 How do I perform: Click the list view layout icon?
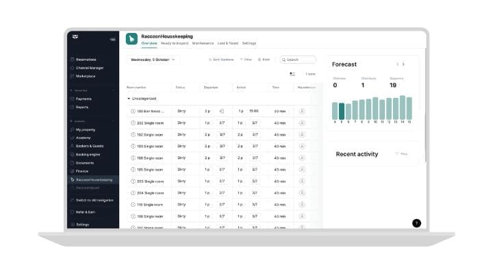click(292, 74)
